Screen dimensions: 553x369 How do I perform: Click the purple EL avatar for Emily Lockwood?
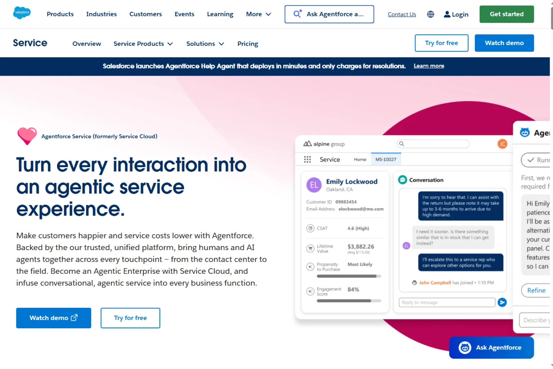(314, 185)
